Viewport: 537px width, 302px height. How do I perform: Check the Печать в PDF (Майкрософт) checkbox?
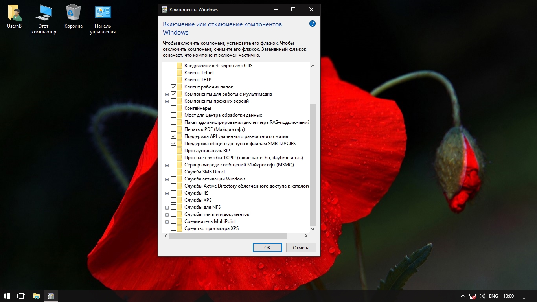pyautogui.click(x=173, y=129)
